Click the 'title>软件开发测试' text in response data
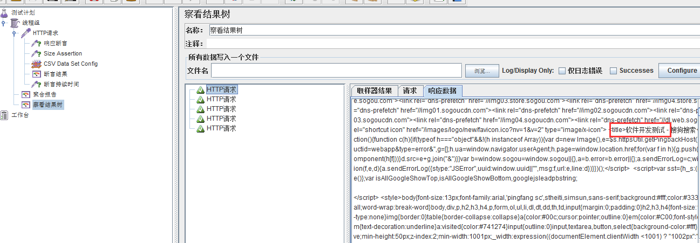 pyautogui.click(x=639, y=129)
